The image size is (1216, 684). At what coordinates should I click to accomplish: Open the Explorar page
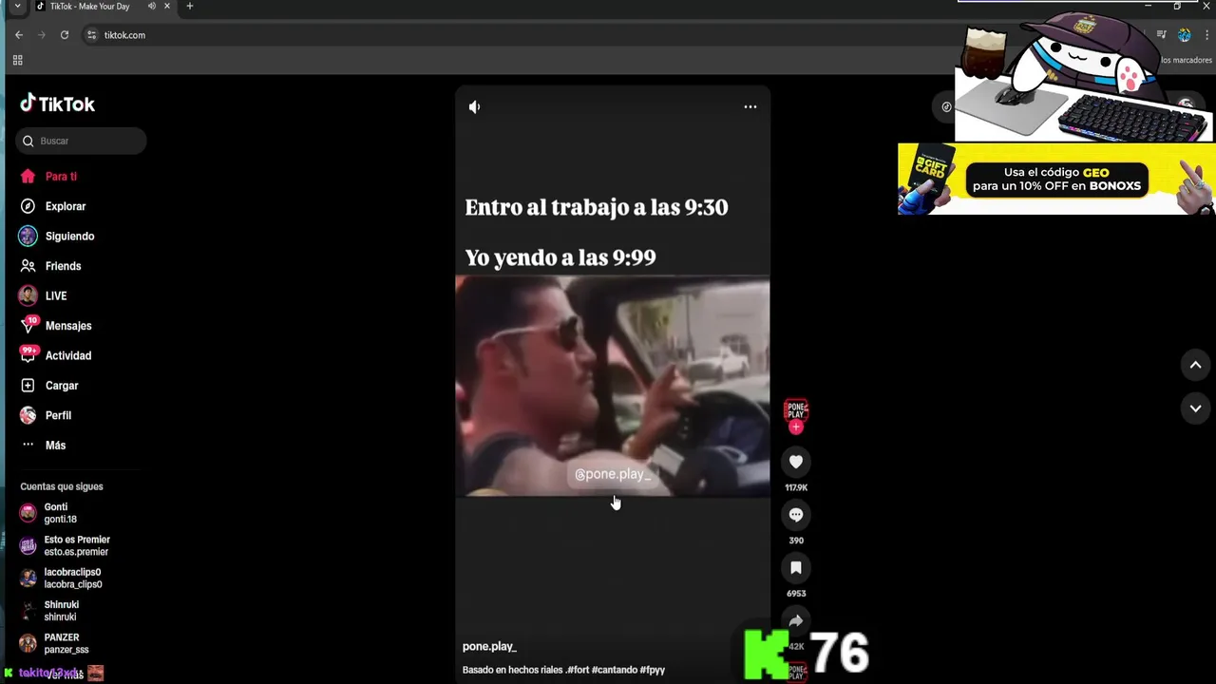tap(66, 206)
